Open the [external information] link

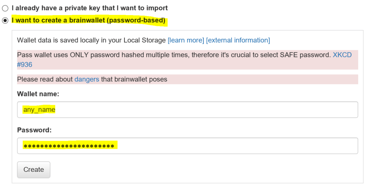[x=238, y=40]
